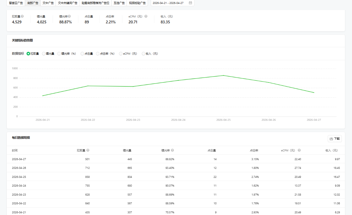Choose the 收入（元） radio button
The height and width of the screenshot is (215, 352).
[x=143, y=53]
